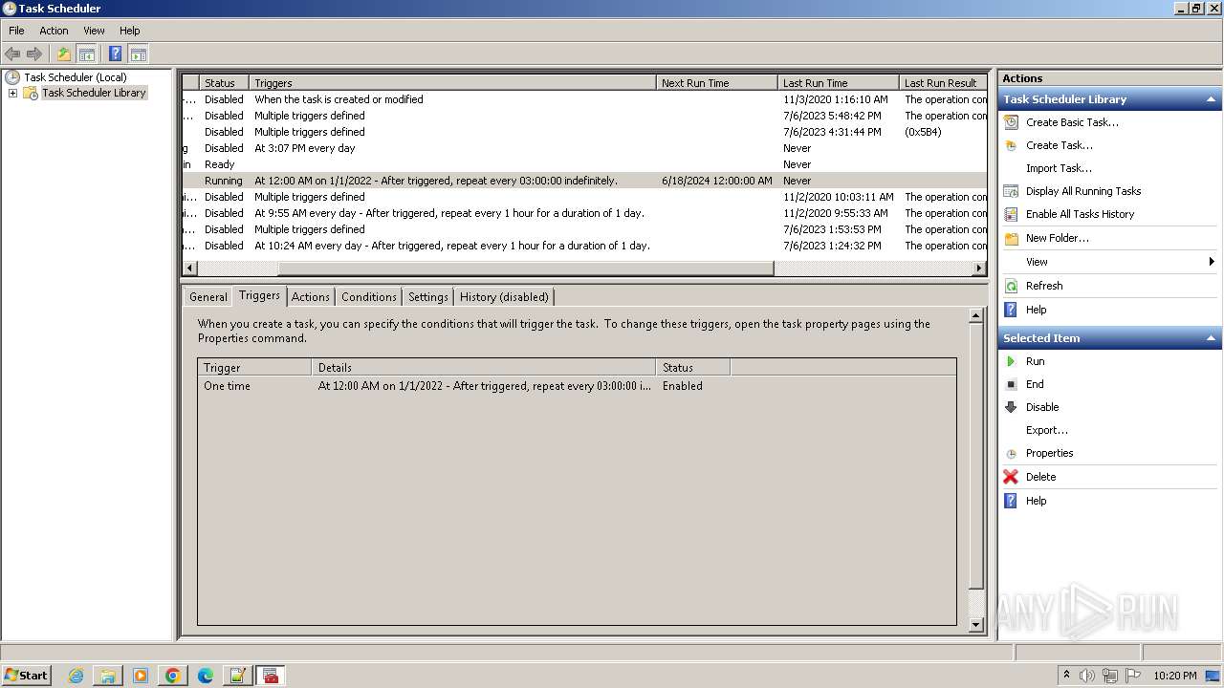
Task: Click the Import Task... action
Action: click(1059, 168)
